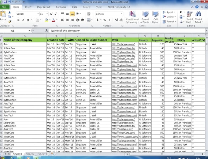Screen dimensions: 208x159
Task: Toggle Italic formatting
Action: (23, 20)
